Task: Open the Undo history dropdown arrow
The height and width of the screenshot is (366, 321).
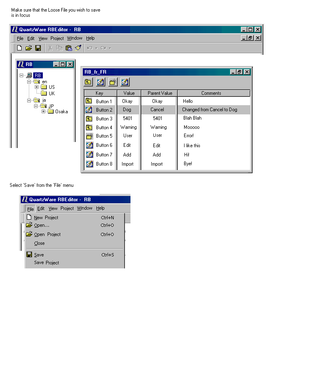Action: point(96,48)
